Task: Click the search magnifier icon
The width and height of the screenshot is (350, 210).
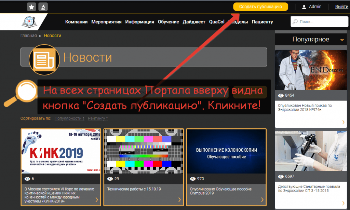Action: (295, 22)
